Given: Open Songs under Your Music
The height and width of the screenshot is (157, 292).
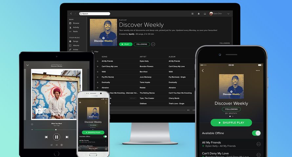Looking at the screenshot, I should [74, 42].
